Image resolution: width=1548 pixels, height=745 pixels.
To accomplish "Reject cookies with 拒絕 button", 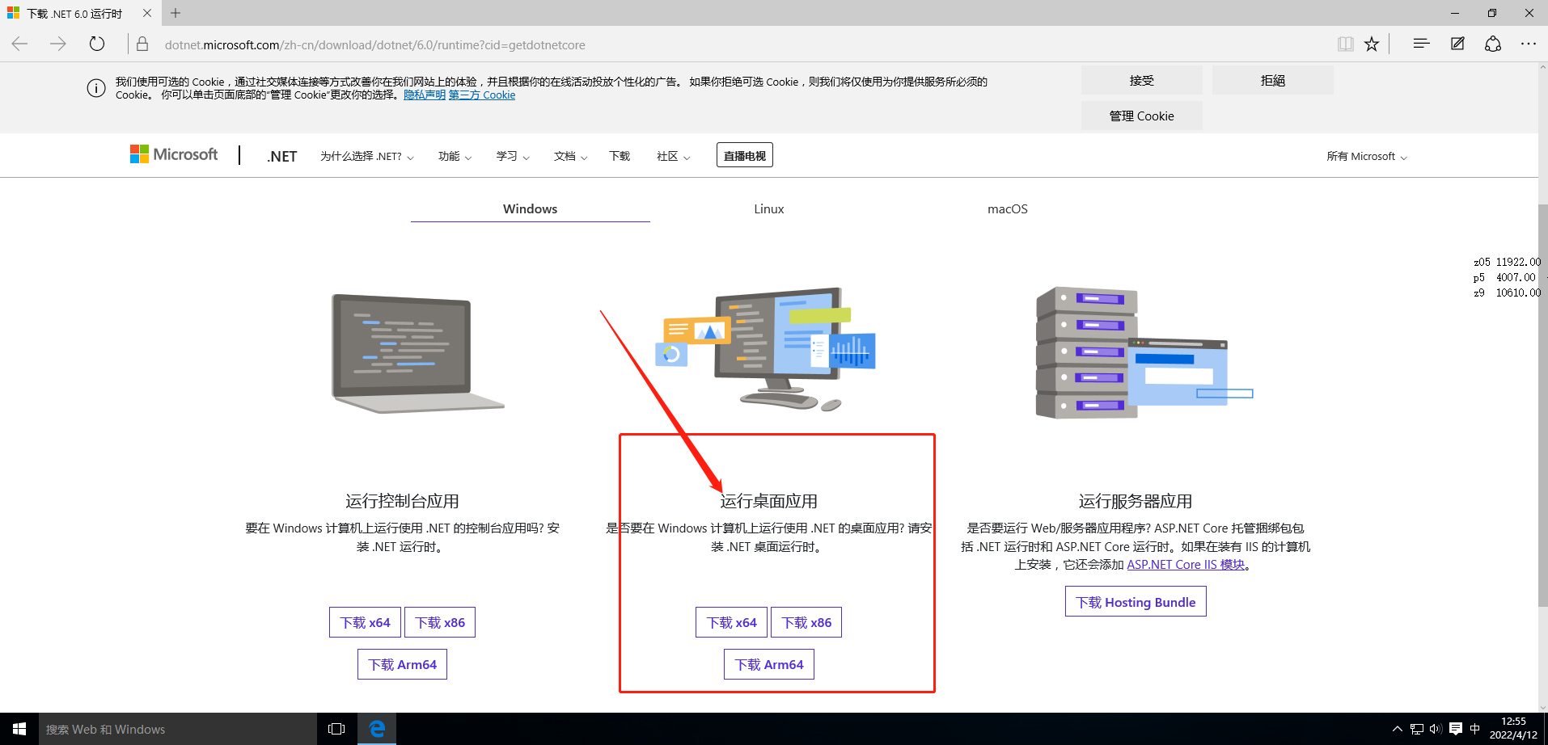I will point(1273,80).
